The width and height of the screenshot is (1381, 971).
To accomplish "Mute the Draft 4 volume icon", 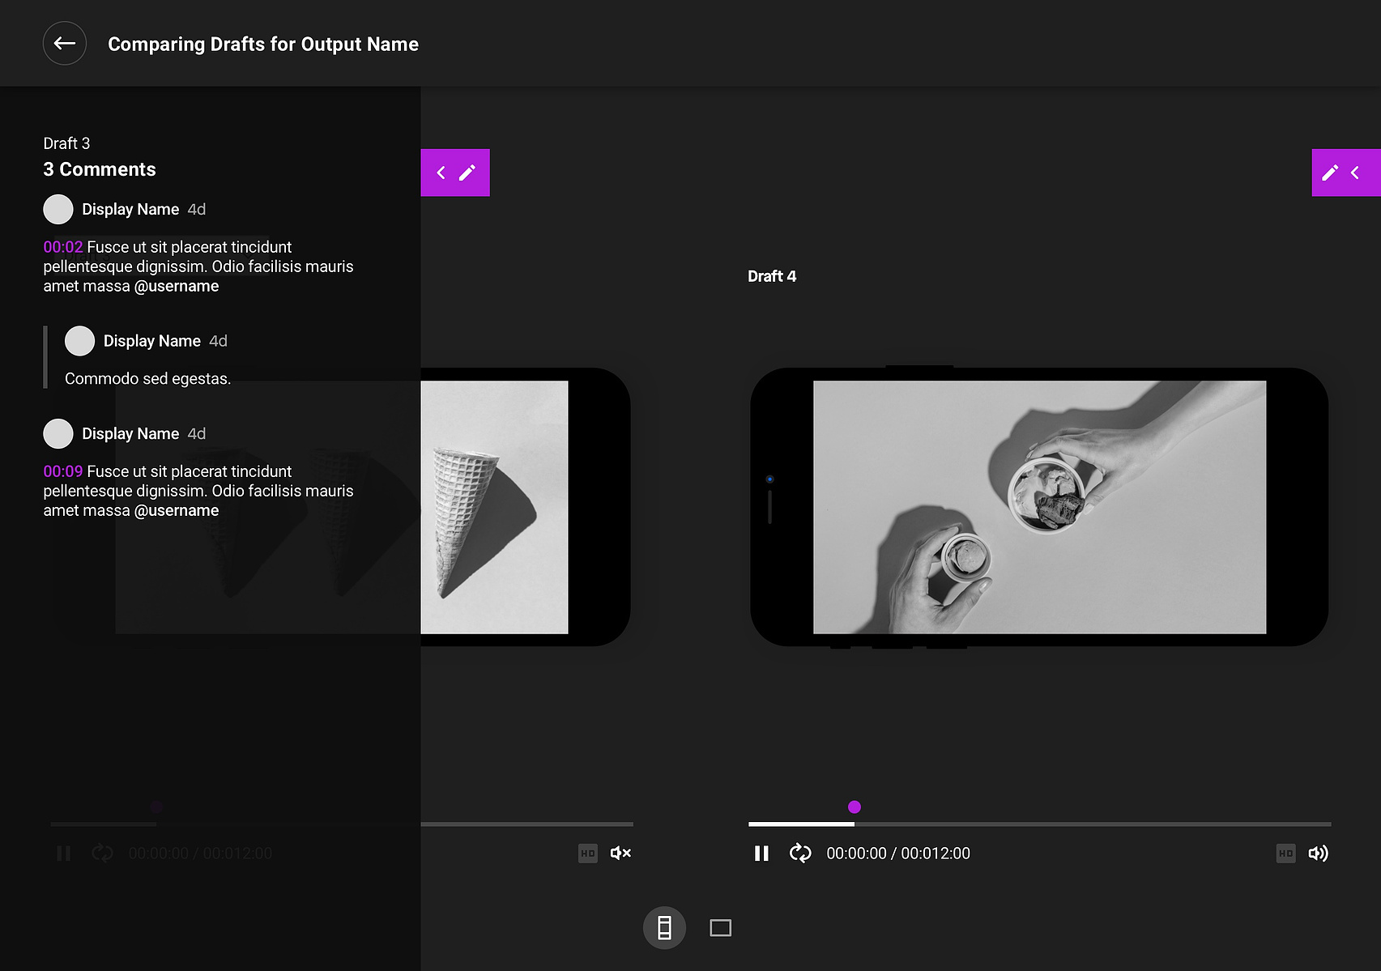I will pyautogui.click(x=1318, y=853).
